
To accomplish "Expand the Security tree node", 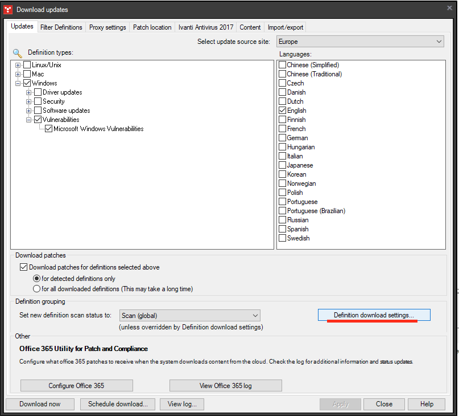I will (x=28, y=101).
